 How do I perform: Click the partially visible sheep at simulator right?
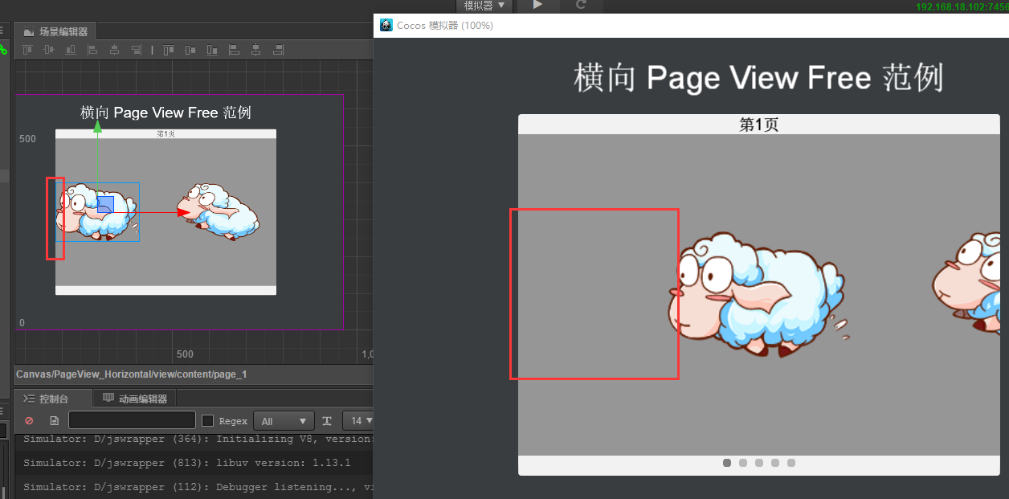pos(966,283)
